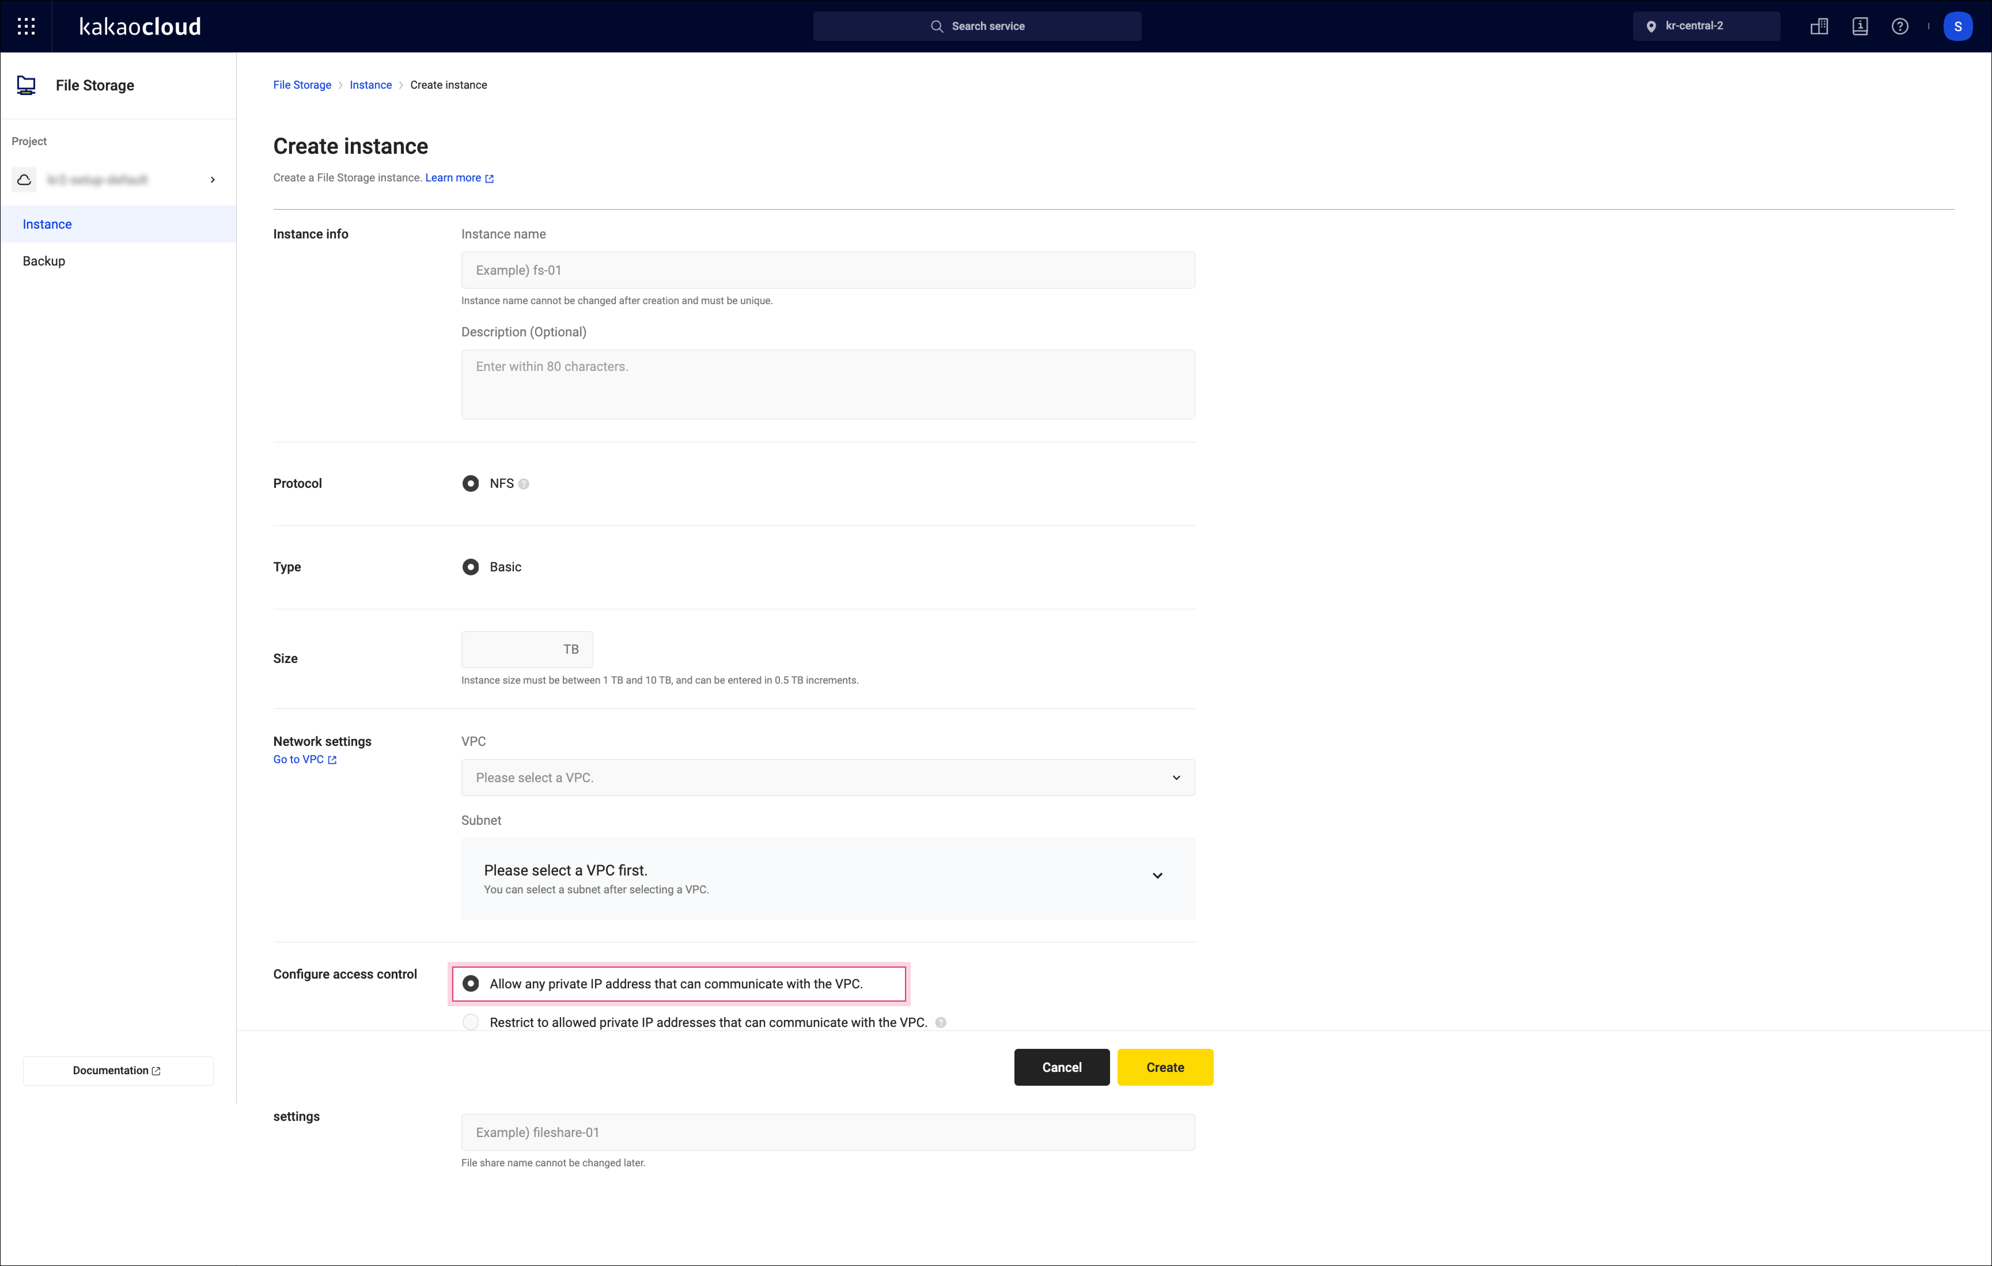Select the NFS protocol radio button
1992x1266 pixels.
(471, 484)
